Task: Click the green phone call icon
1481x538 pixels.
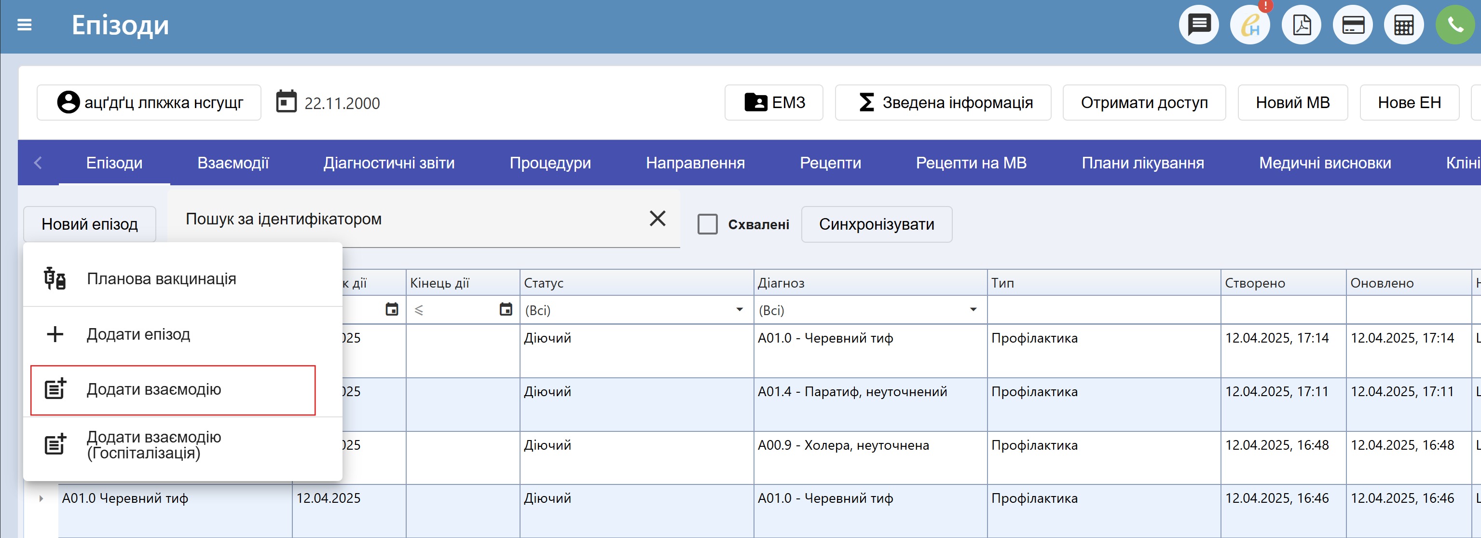Action: (1454, 25)
